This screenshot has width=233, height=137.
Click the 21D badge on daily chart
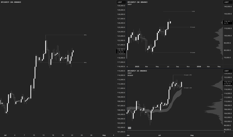click(129, 128)
